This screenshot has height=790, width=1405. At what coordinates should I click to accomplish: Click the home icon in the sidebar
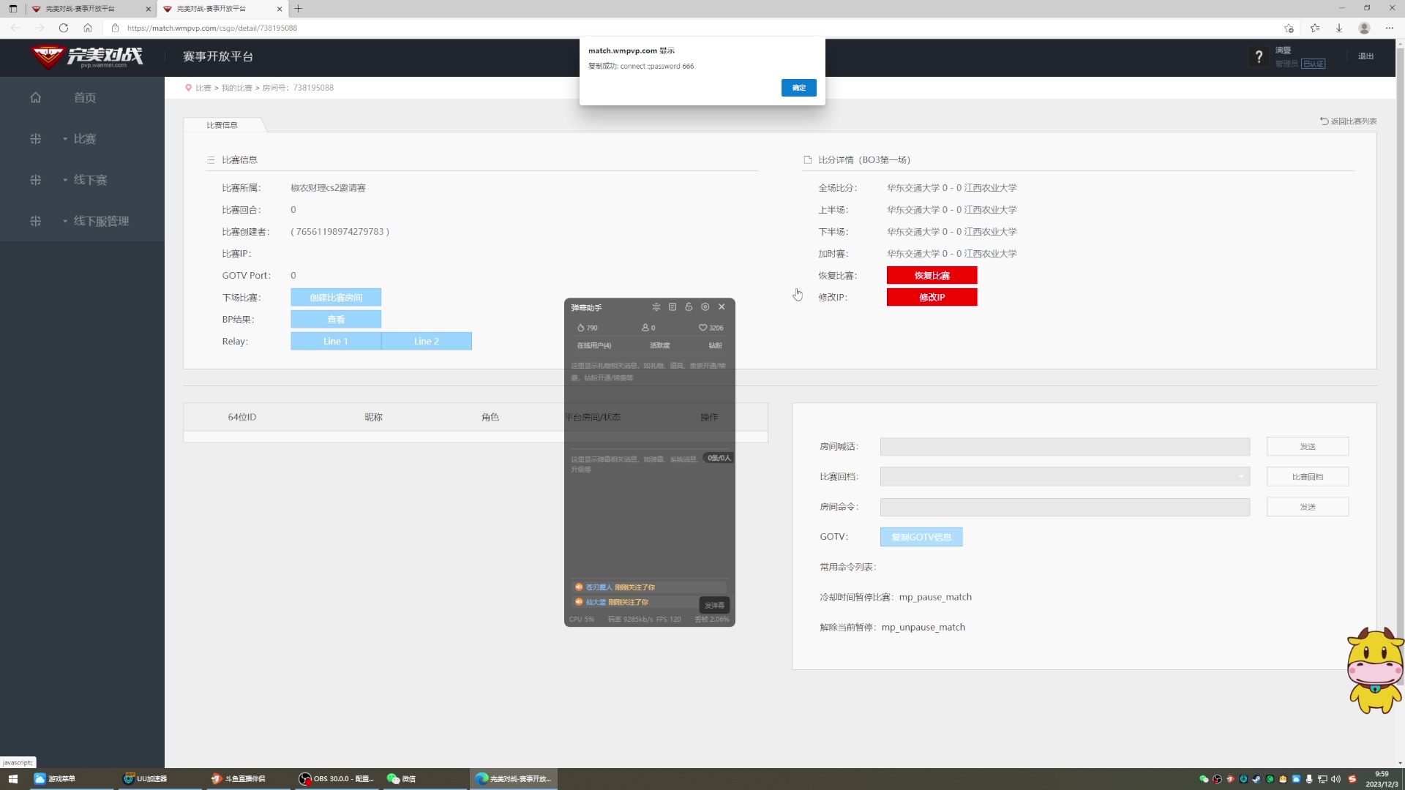pos(35,97)
